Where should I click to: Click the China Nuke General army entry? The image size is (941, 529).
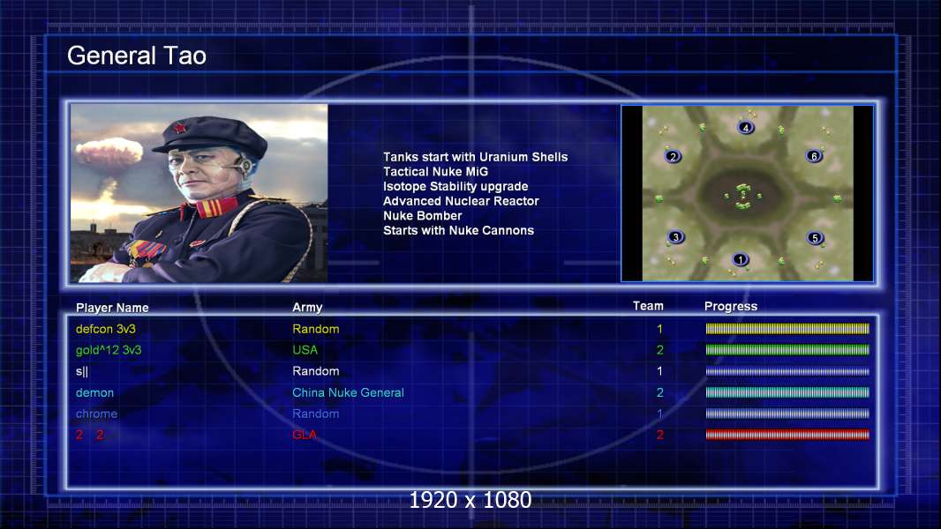tap(348, 393)
